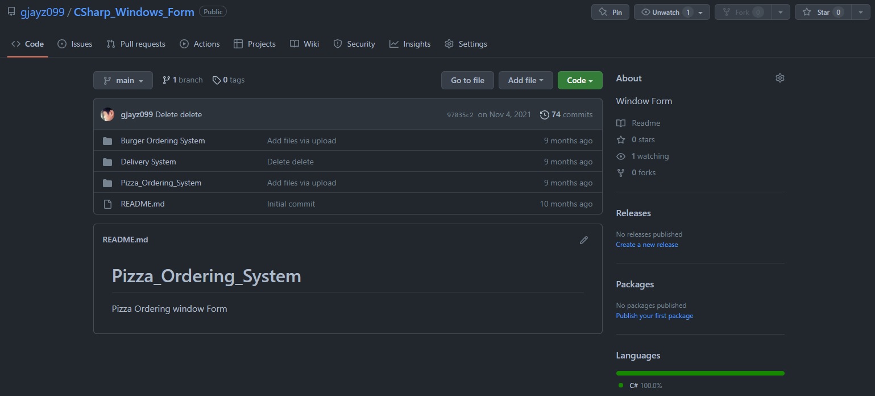Switch to the Issues tab

(x=74, y=44)
